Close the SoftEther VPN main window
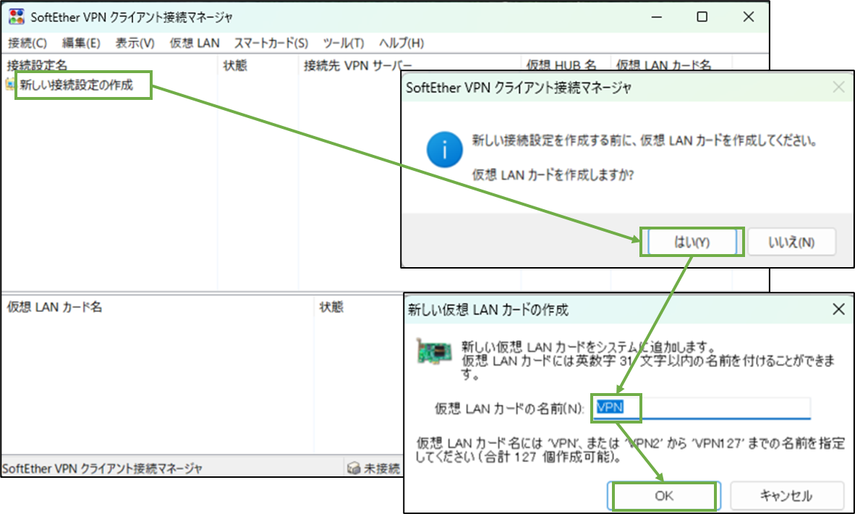Screen dimensions: 855x514 (749, 17)
